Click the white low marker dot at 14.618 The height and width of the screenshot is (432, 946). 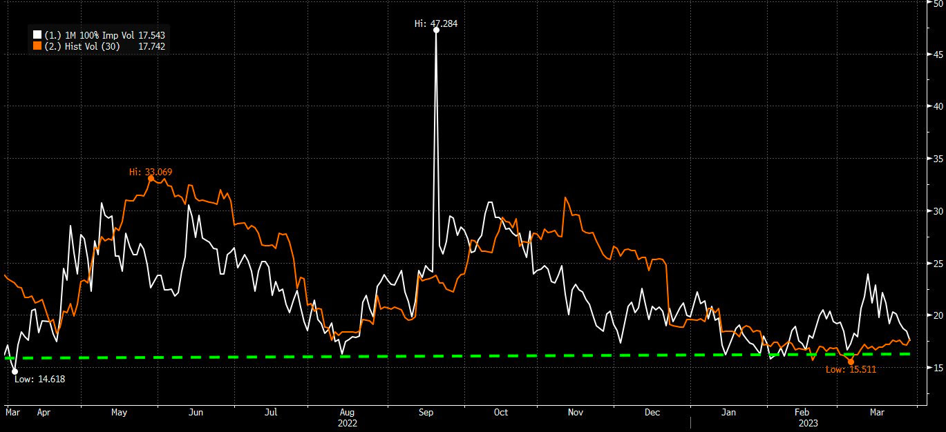[x=15, y=371]
